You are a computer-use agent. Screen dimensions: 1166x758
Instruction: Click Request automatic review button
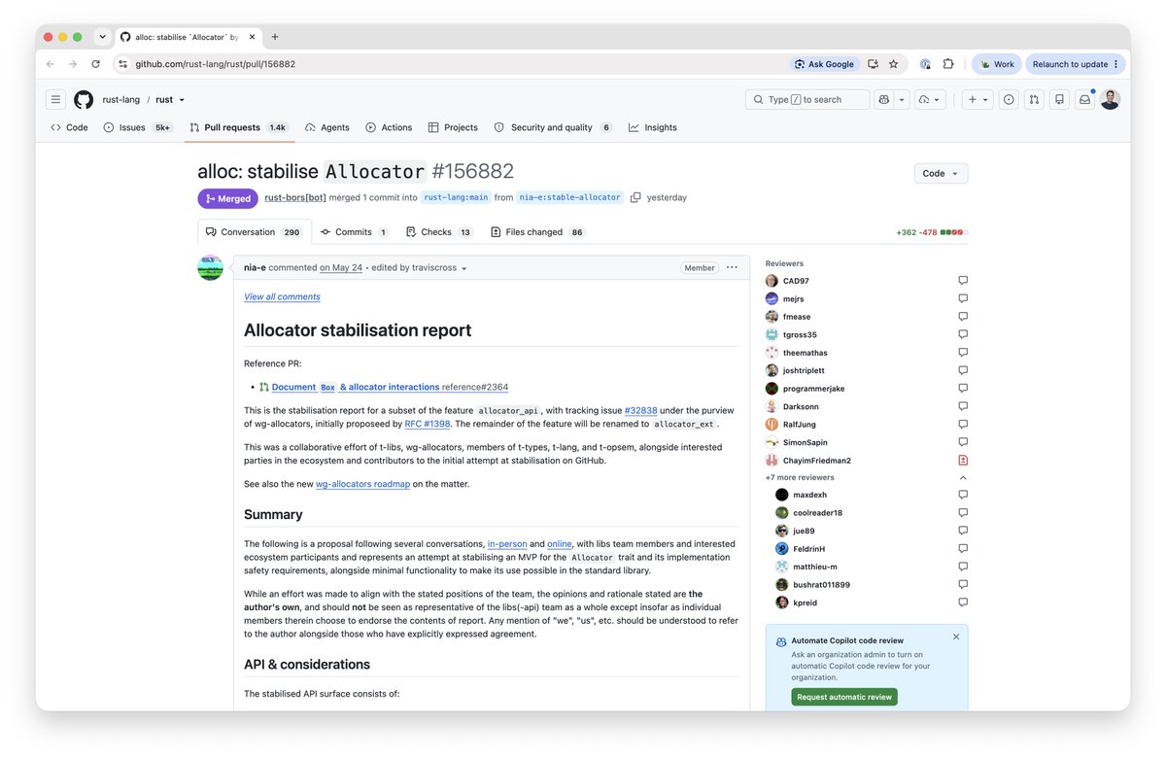tap(844, 697)
